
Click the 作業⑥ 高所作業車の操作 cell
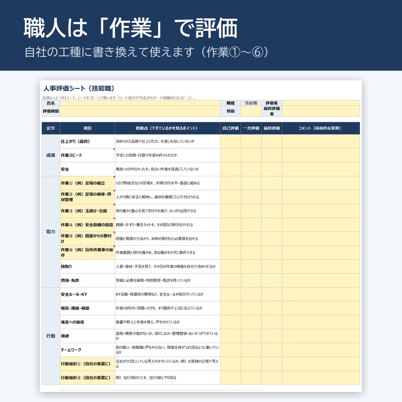(x=88, y=252)
